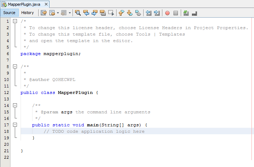Click 'License Headers' in line 2 comment
This screenshot has height=167, width=254.
pos(160,28)
